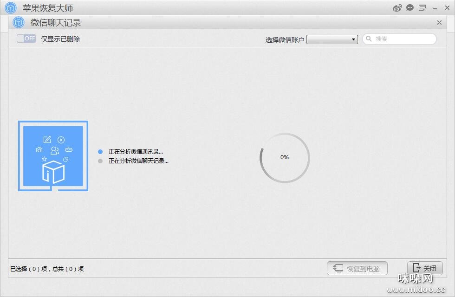Click the blue WeChat data illustration
Screen dimensions: 455x297
pos(53,156)
